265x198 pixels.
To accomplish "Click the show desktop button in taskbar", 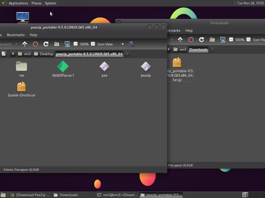I will pos(3,195).
